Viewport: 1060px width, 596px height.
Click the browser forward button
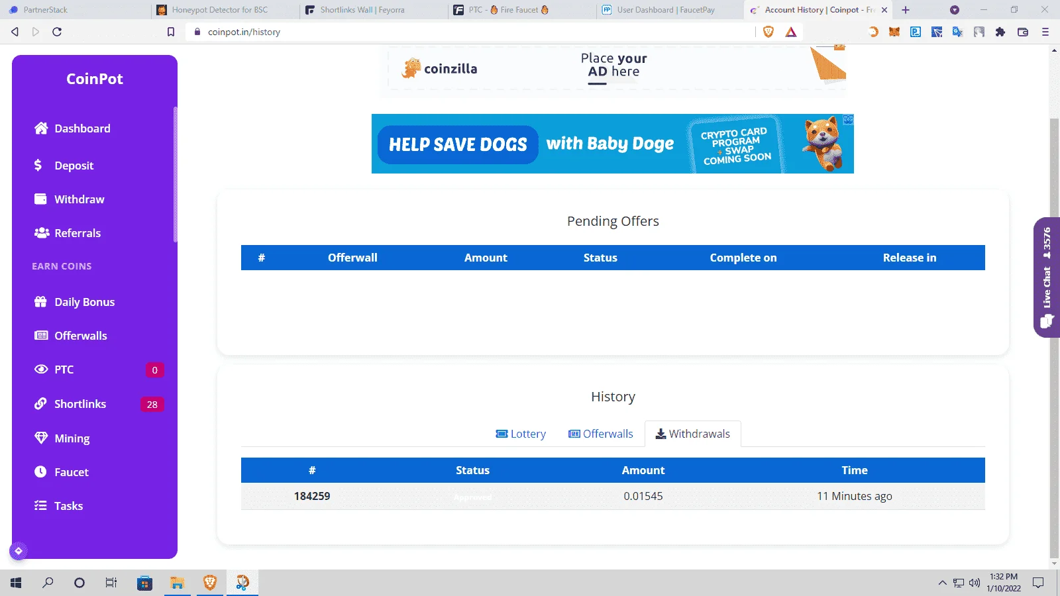pos(36,32)
